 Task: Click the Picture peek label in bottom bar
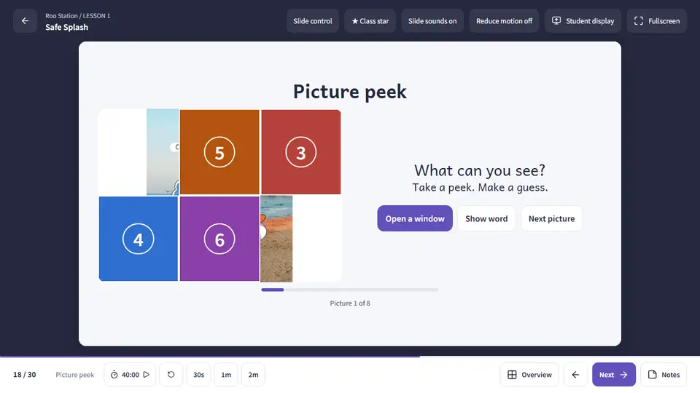(75, 375)
